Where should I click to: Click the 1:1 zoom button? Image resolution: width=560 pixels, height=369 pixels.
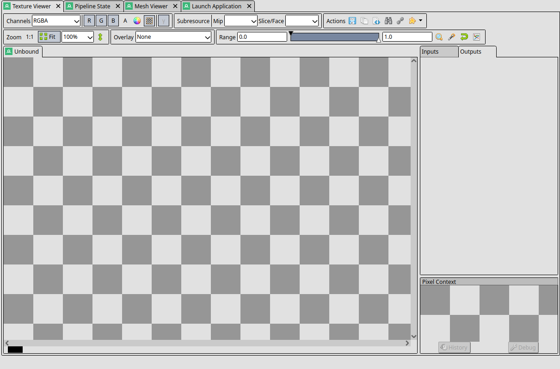pos(30,37)
